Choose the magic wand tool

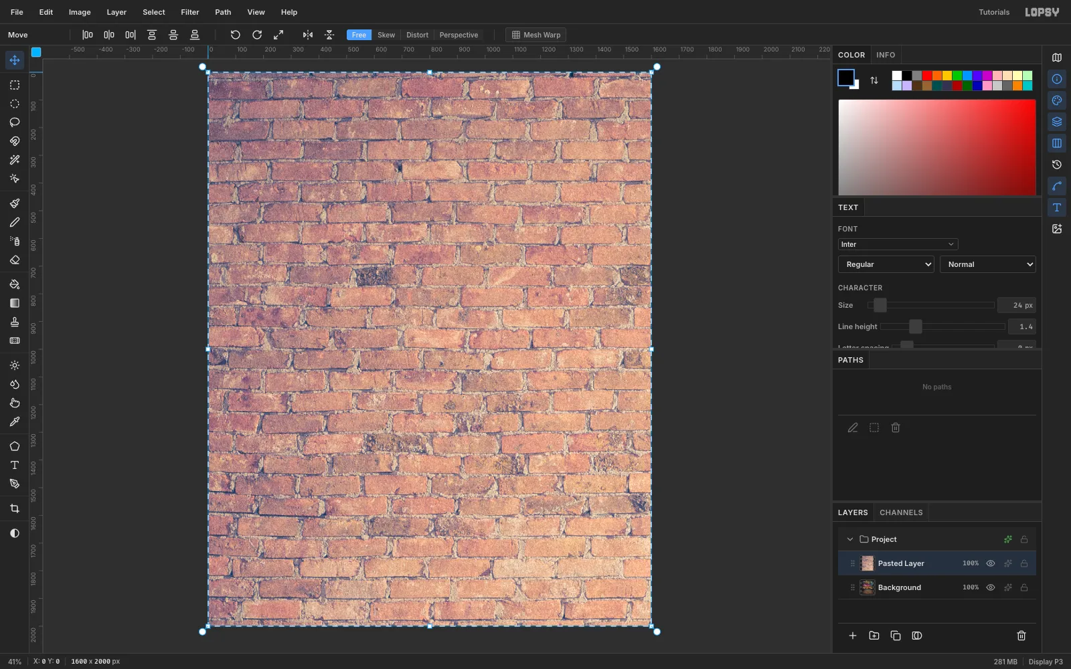[15, 160]
